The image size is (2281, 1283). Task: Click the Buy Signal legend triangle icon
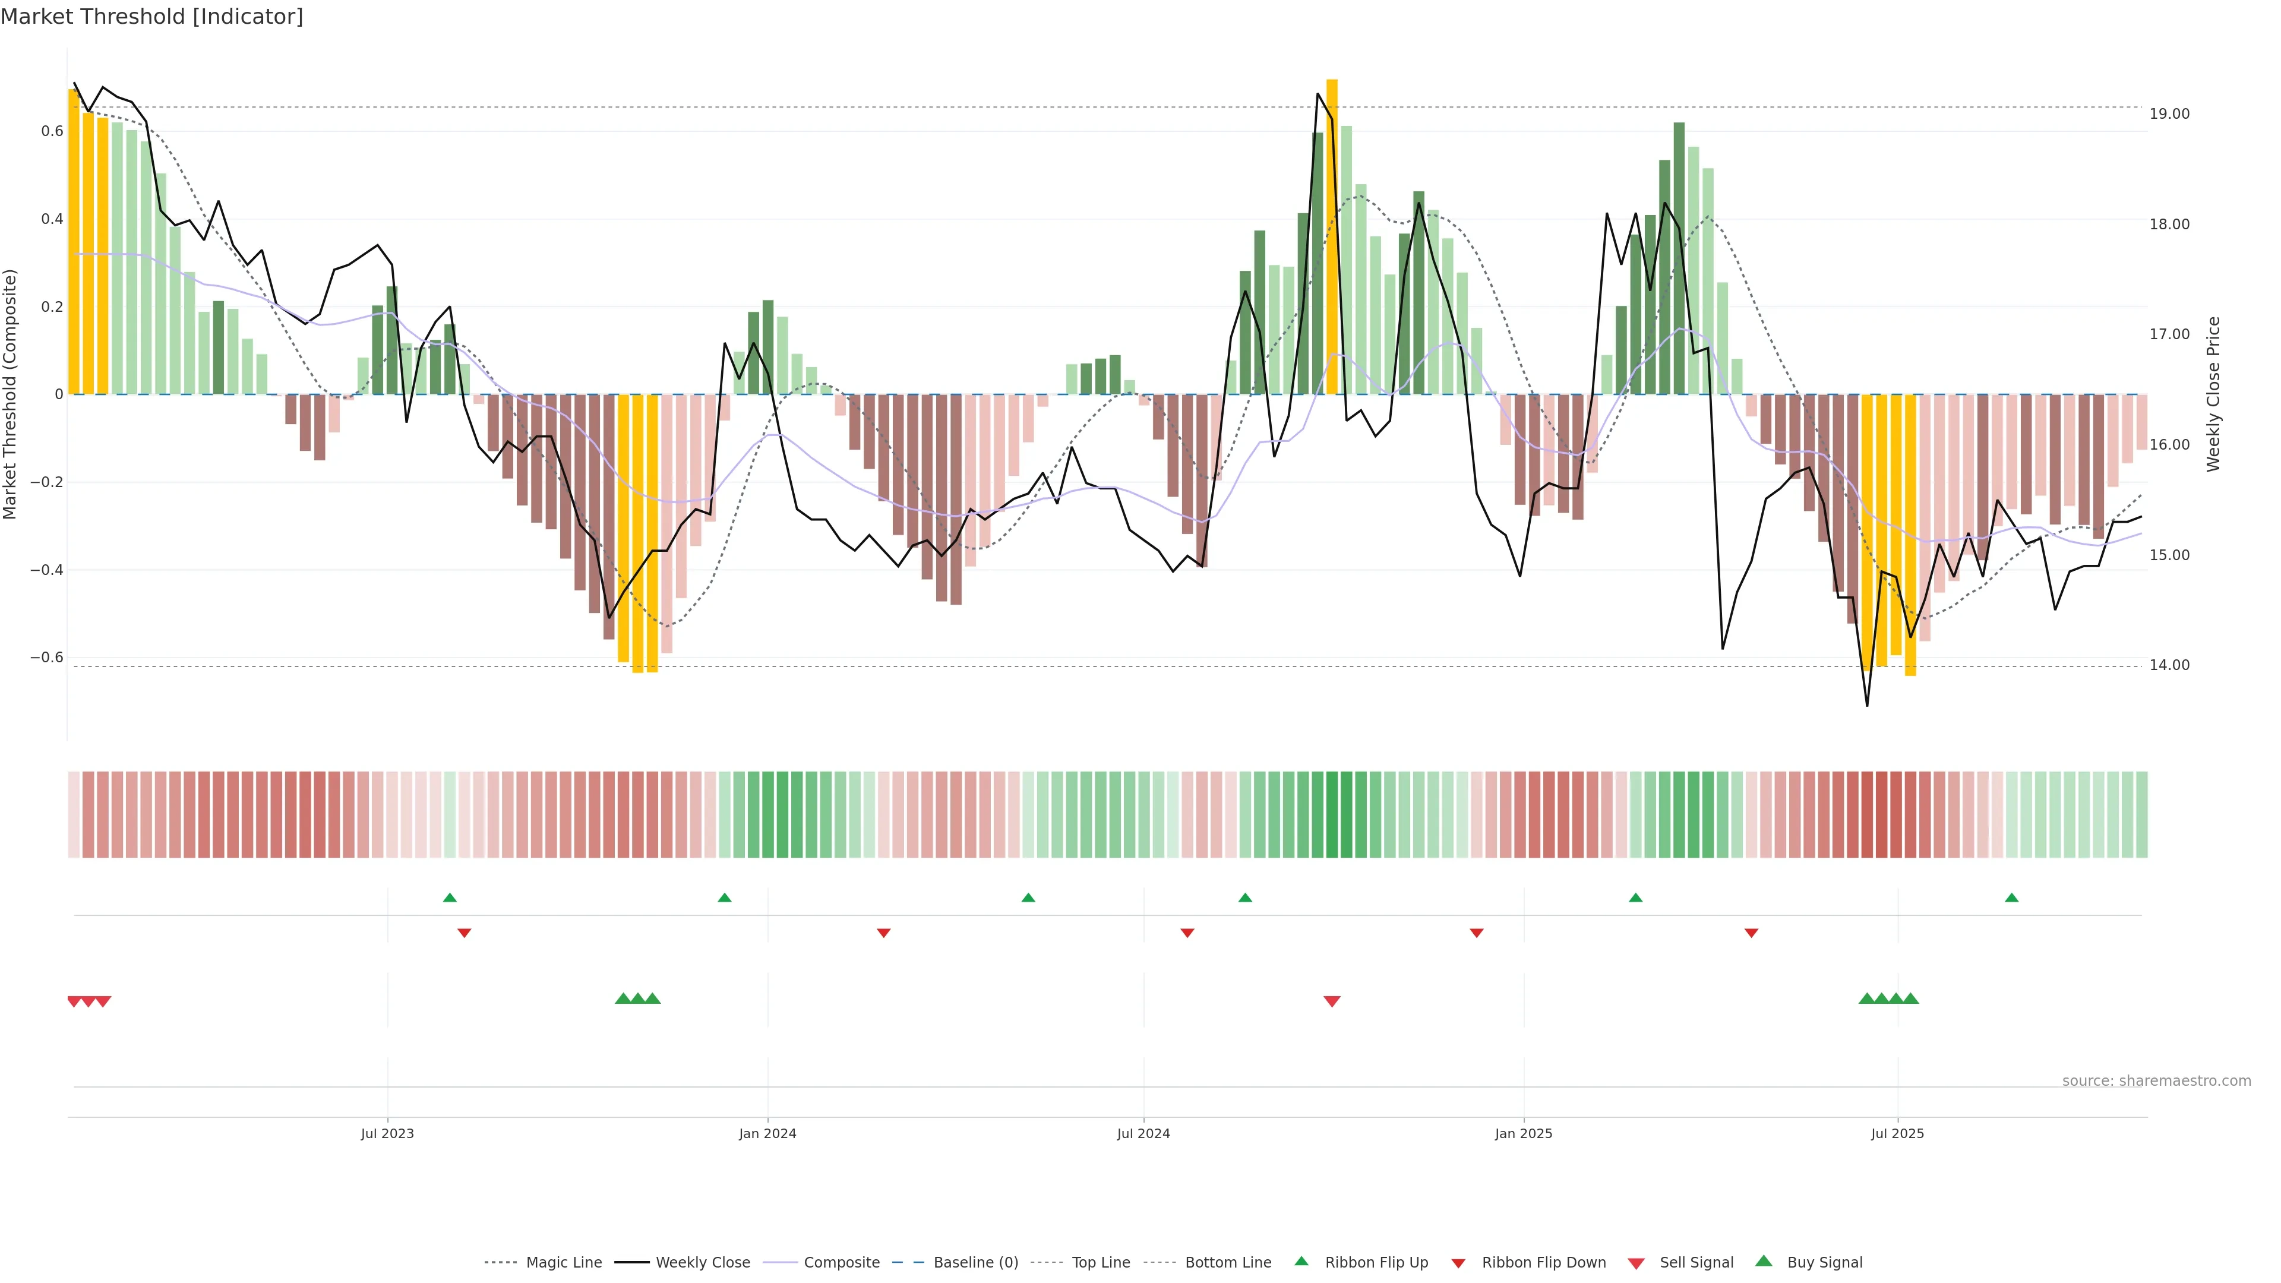pyautogui.click(x=1763, y=1261)
